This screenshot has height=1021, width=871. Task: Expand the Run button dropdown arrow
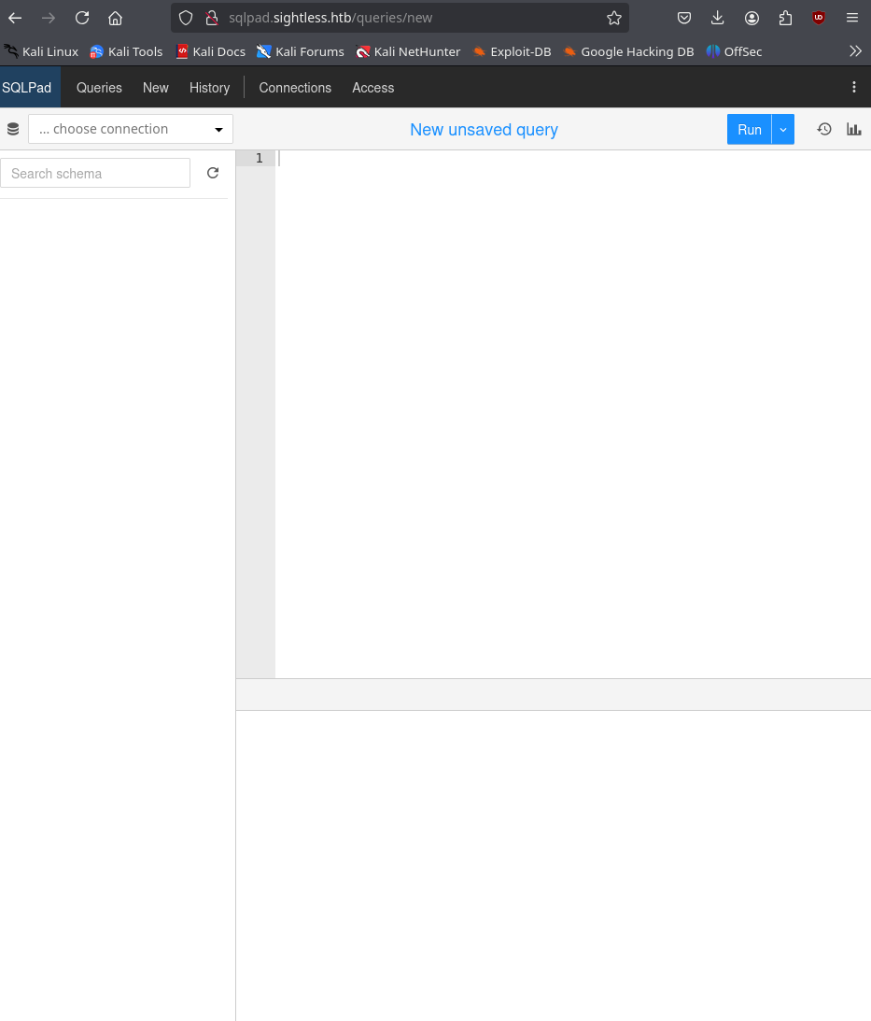[783, 130]
